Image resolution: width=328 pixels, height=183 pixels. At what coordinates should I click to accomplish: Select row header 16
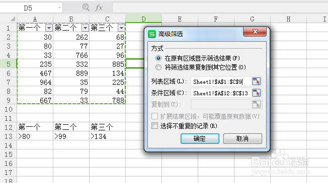tap(9, 163)
